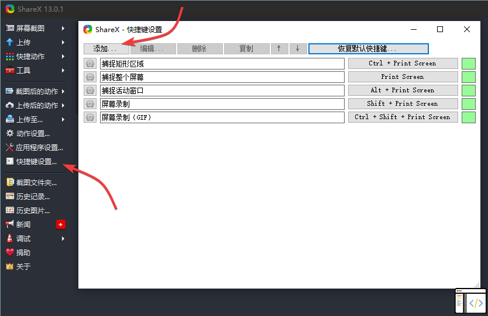The width and height of the screenshot is (488, 316).
Task: Click the 截图文件夹 folder icon
Action: (10, 182)
